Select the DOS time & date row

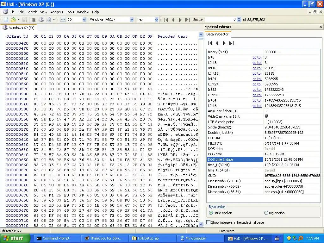[264, 159]
